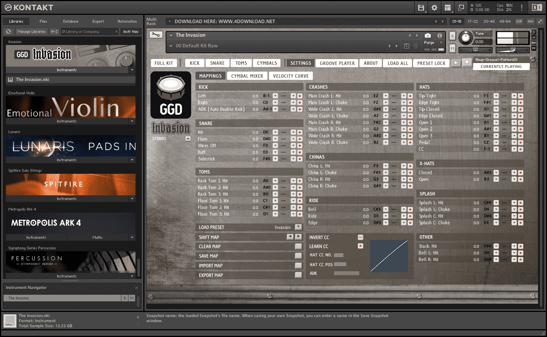Open the CYMBAL MIXER tab

click(247, 76)
